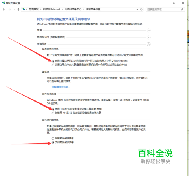Click the forward navigation arrow
The height and width of the screenshot is (176, 189).
(x=10, y=9)
